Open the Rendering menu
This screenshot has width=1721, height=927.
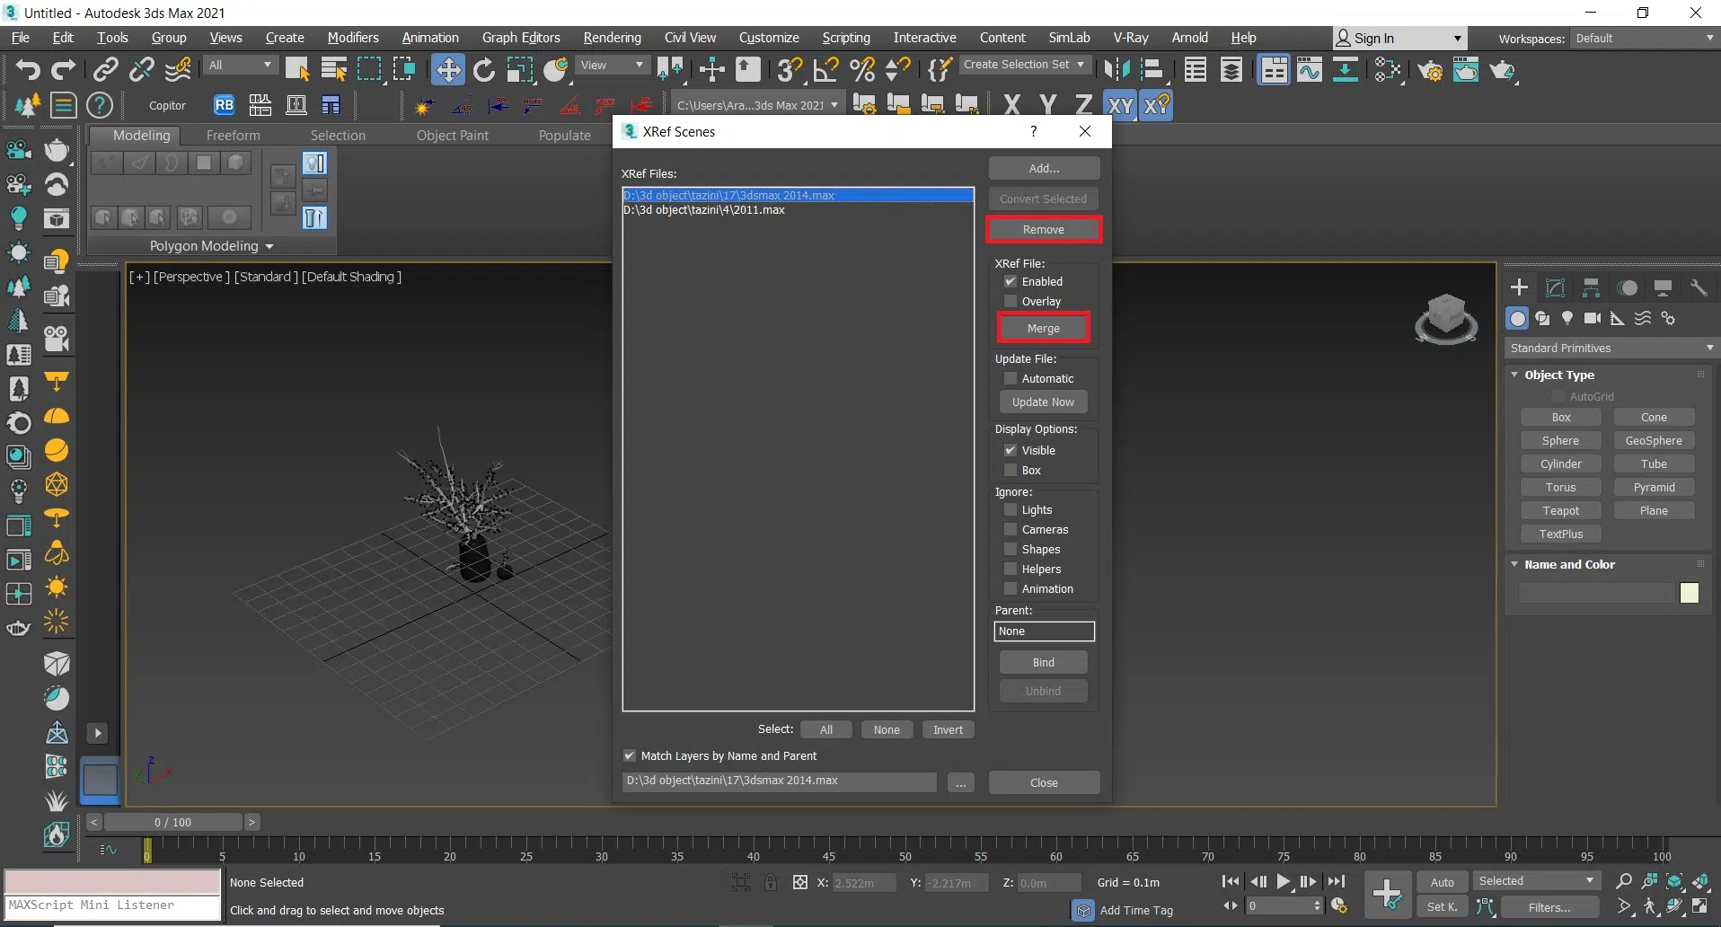pos(612,38)
